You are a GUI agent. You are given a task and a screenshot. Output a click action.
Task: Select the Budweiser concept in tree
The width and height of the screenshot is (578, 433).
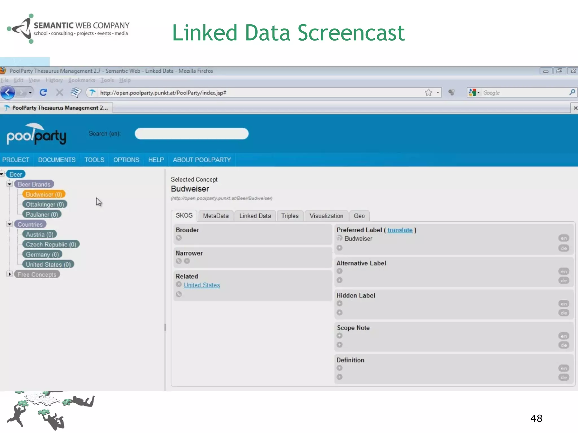pyautogui.click(x=44, y=194)
